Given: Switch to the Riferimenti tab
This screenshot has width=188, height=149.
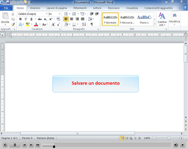Looking at the screenshot, I should click(80, 8).
